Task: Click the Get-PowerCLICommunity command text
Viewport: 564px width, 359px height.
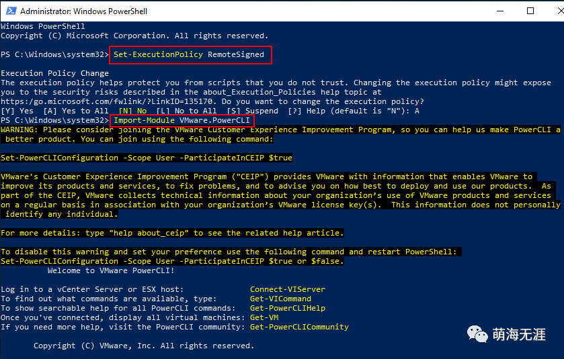Action: coord(299,327)
